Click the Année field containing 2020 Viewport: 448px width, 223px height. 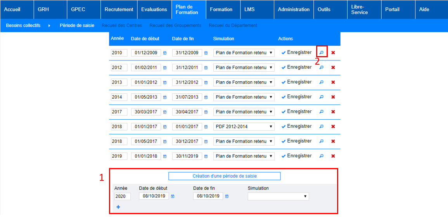(122, 196)
